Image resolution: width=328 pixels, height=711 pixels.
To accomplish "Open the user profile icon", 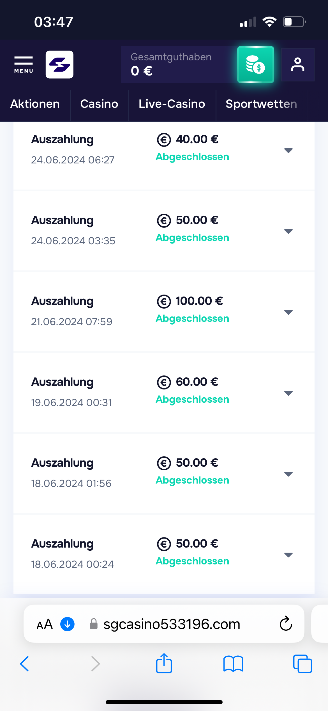I will (297, 65).
